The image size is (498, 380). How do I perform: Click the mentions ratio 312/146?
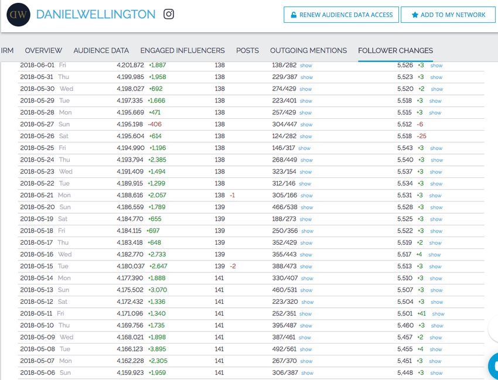284,183
